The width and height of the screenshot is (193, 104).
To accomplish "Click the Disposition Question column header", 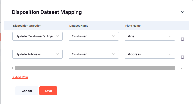I will (x=27, y=26).
